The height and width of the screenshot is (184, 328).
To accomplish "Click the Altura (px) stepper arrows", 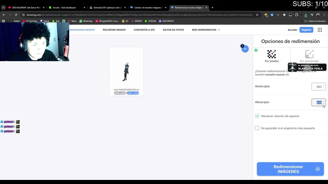I will click(x=324, y=102).
